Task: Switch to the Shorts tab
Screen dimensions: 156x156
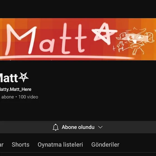Action: click(21, 145)
